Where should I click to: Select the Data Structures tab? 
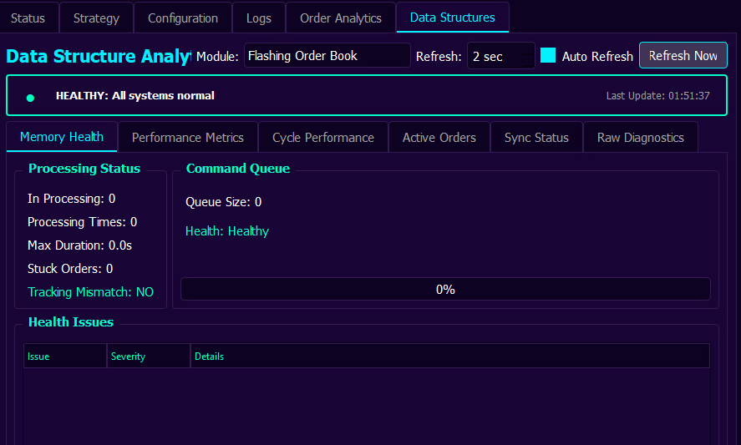[452, 18]
